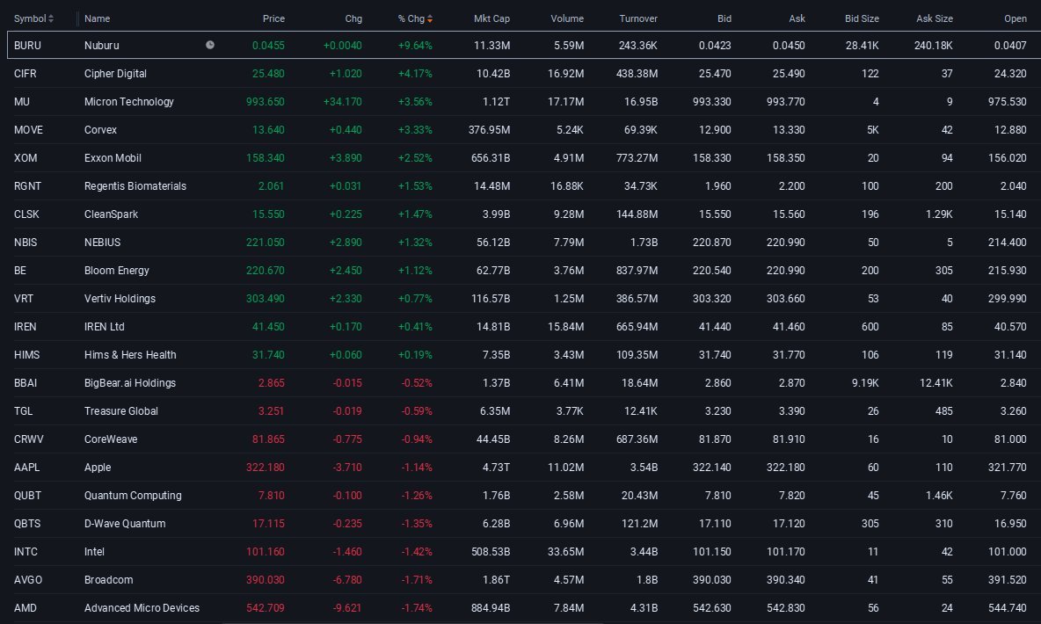The height and width of the screenshot is (624, 1041).
Task: Click NEBIUS change +2.890
Action: (346, 243)
